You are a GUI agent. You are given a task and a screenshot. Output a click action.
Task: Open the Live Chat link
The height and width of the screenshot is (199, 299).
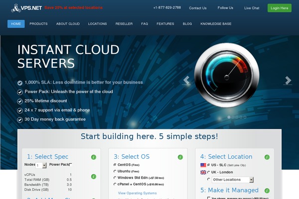coord(252,8)
